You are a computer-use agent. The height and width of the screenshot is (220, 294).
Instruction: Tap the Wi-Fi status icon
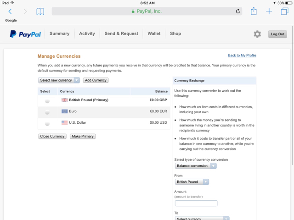point(12,3)
